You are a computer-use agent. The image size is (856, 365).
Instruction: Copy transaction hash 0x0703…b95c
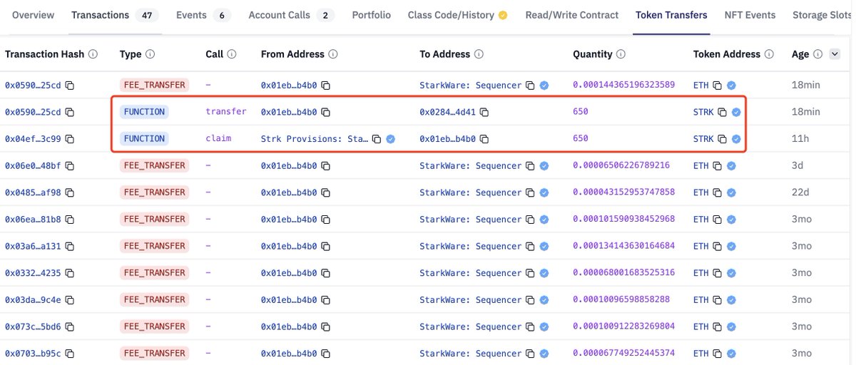point(70,354)
